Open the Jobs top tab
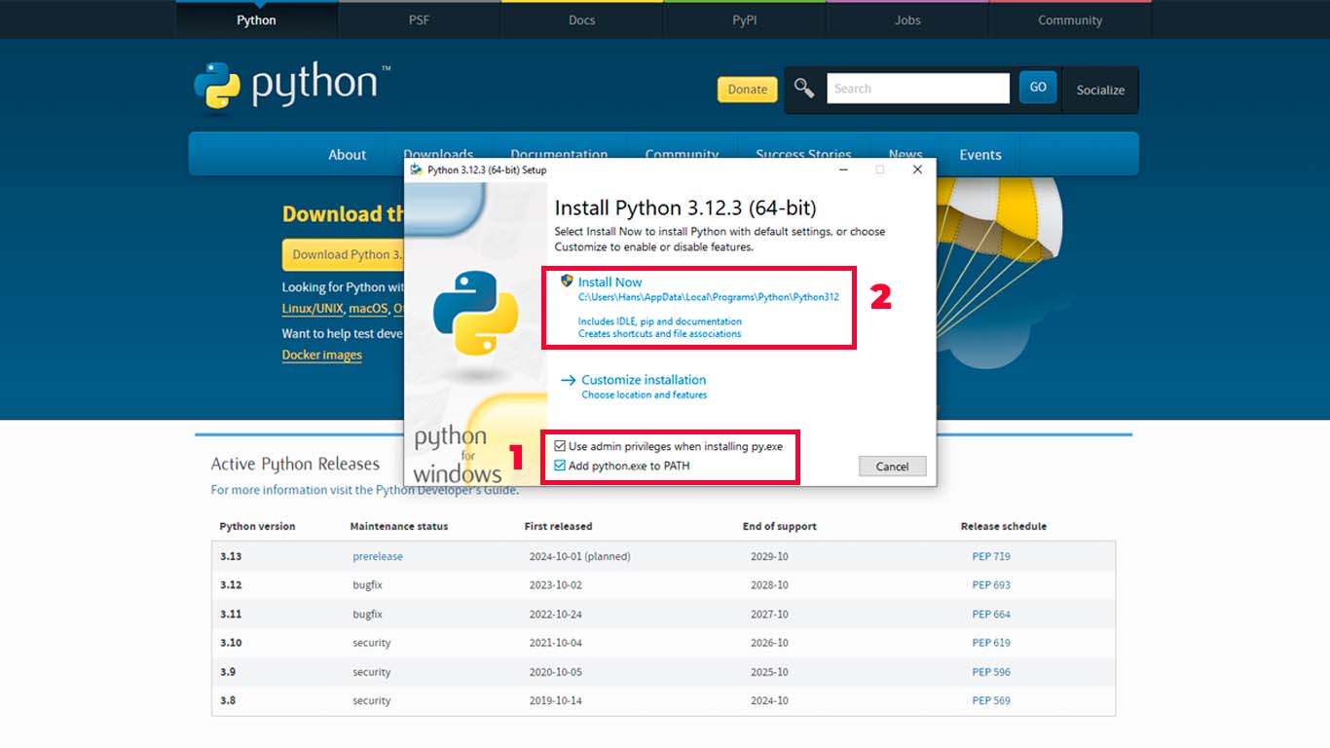 pyautogui.click(x=906, y=19)
